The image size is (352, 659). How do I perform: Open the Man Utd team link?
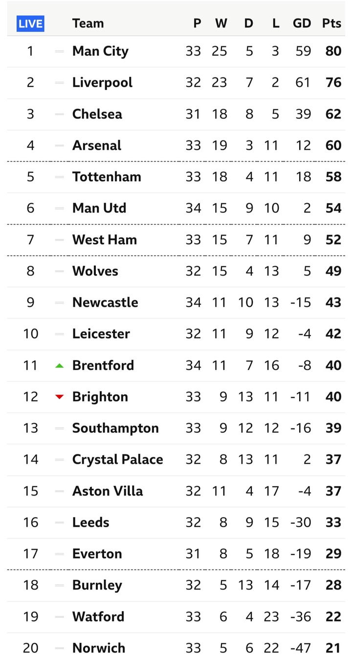(99, 208)
